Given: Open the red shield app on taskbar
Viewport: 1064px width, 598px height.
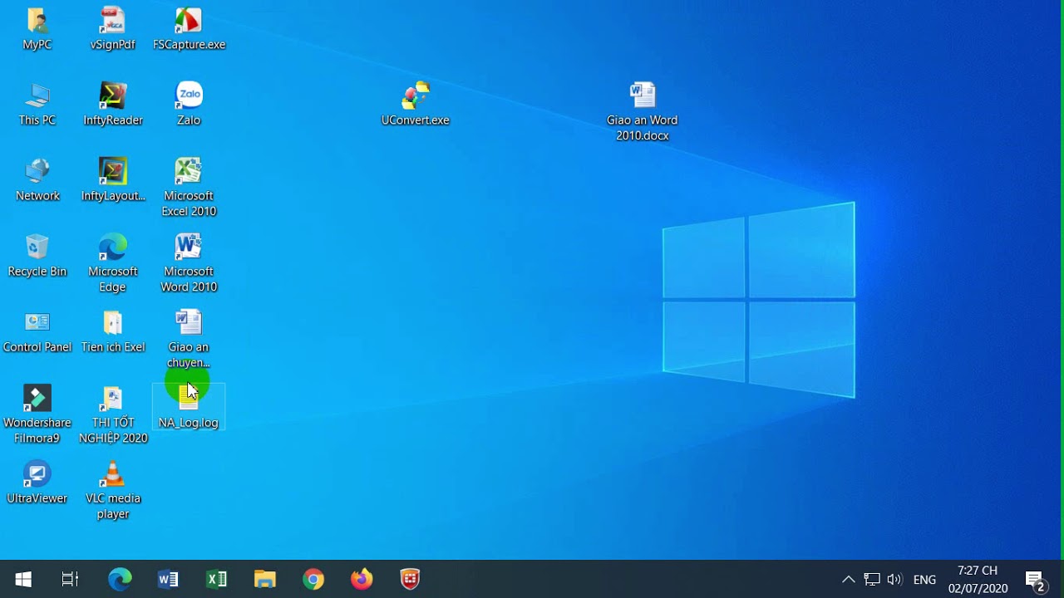Looking at the screenshot, I should coord(410,579).
